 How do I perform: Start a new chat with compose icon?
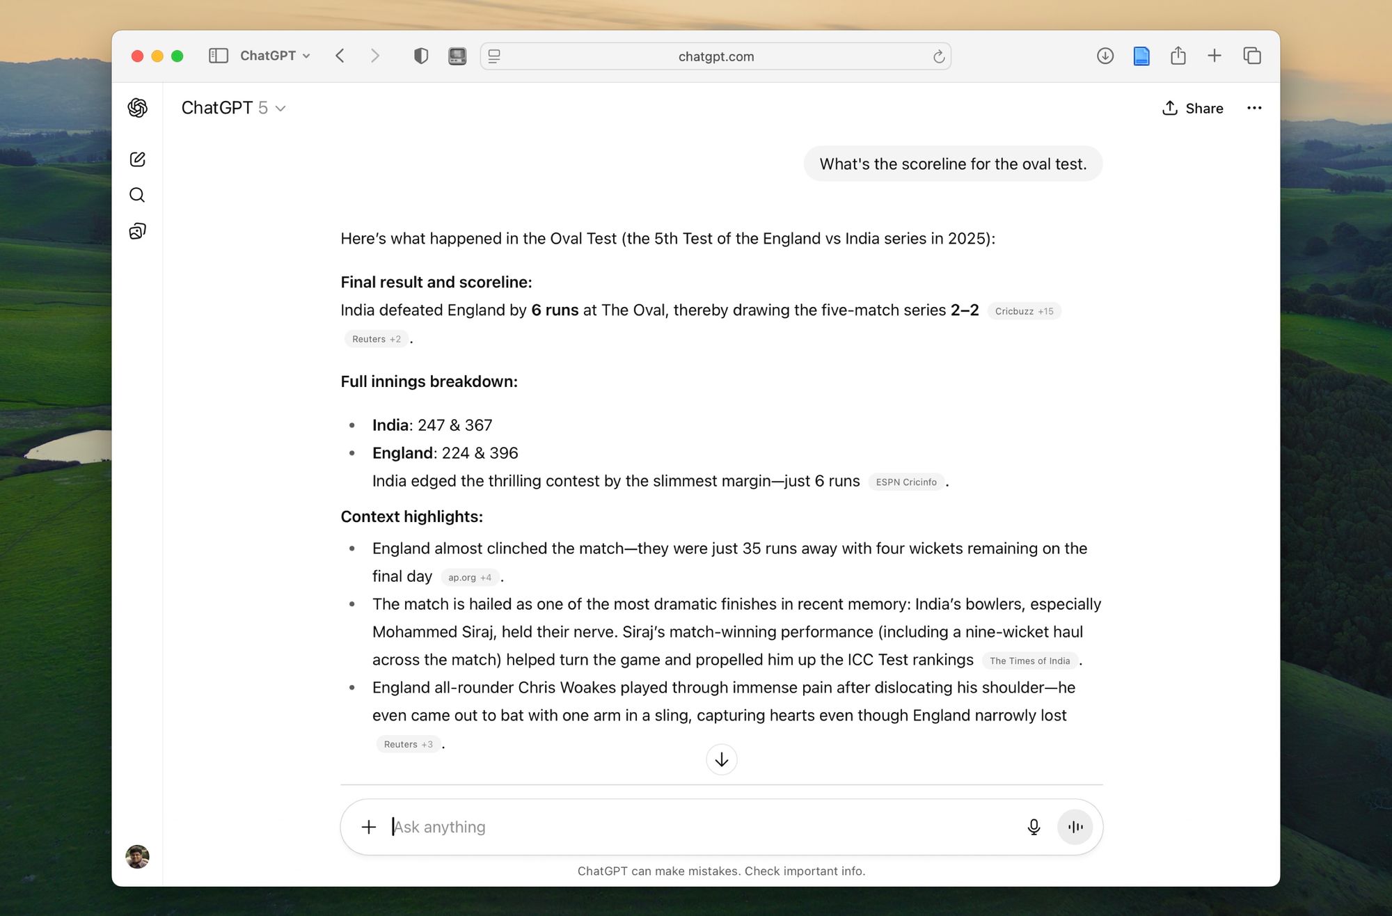[137, 159]
